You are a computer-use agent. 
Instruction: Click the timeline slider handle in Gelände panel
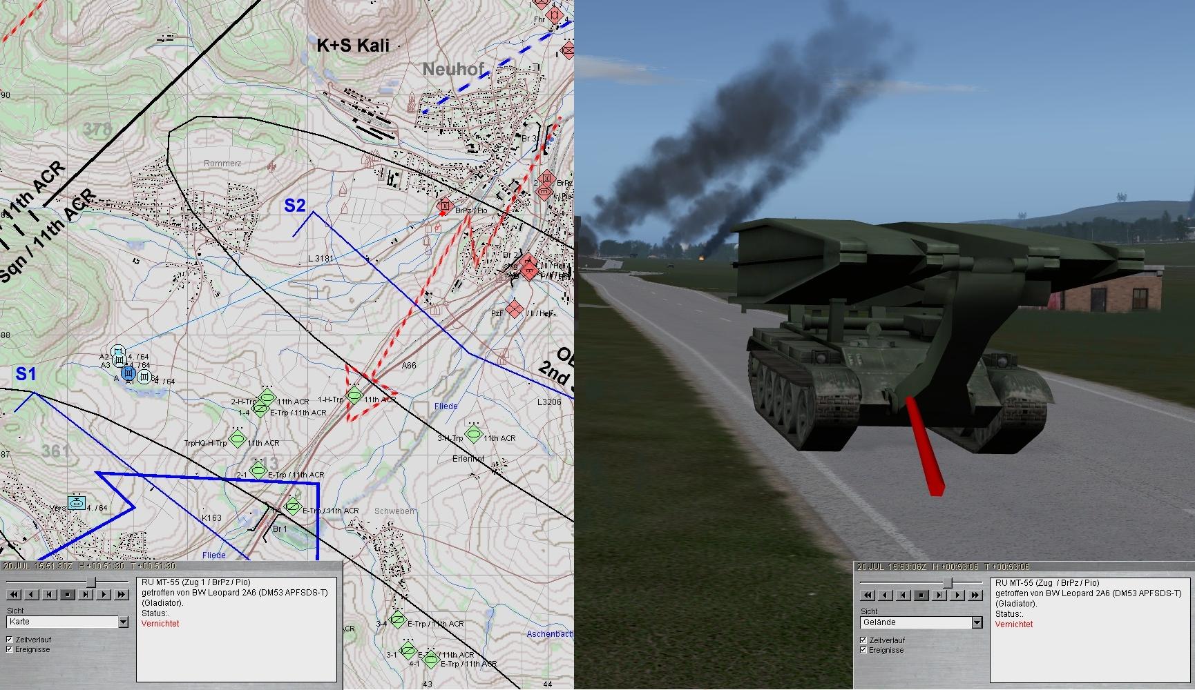pyautogui.click(x=948, y=584)
